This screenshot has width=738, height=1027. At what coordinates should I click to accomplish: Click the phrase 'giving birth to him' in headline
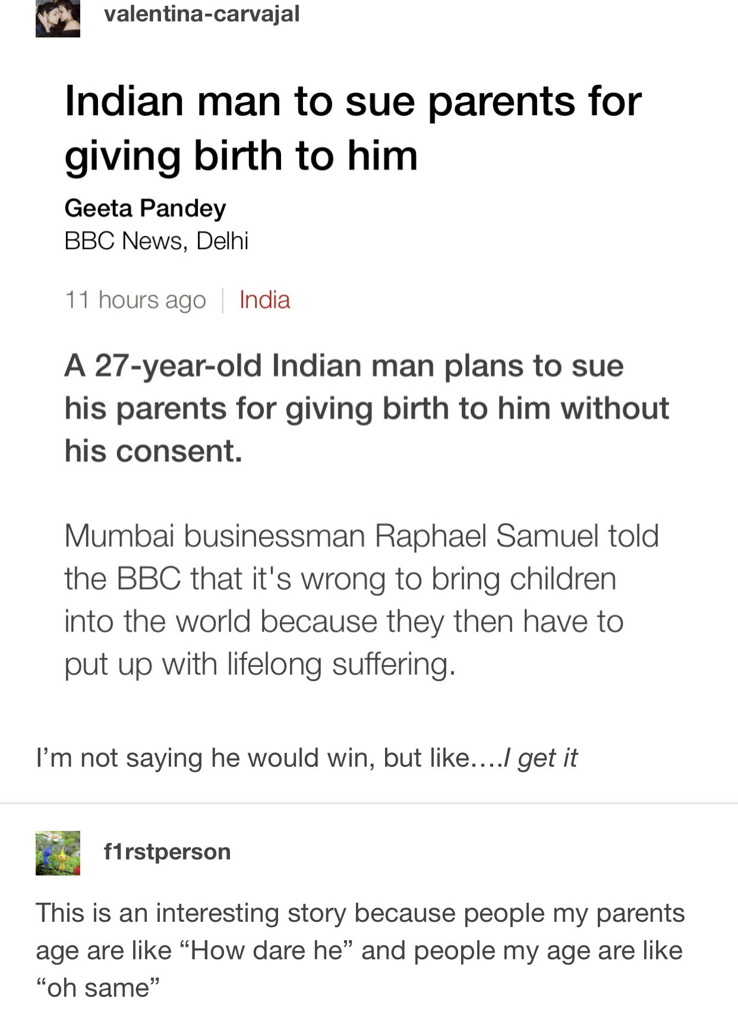click(x=241, y=156)
